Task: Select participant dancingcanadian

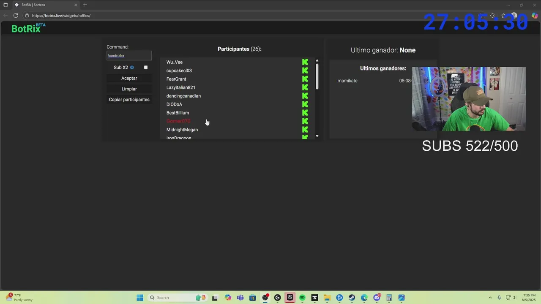Action: point(183,96)
